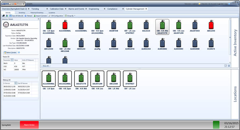
Task: Open the Alarms and Events tab
Action: pos(76,9)
